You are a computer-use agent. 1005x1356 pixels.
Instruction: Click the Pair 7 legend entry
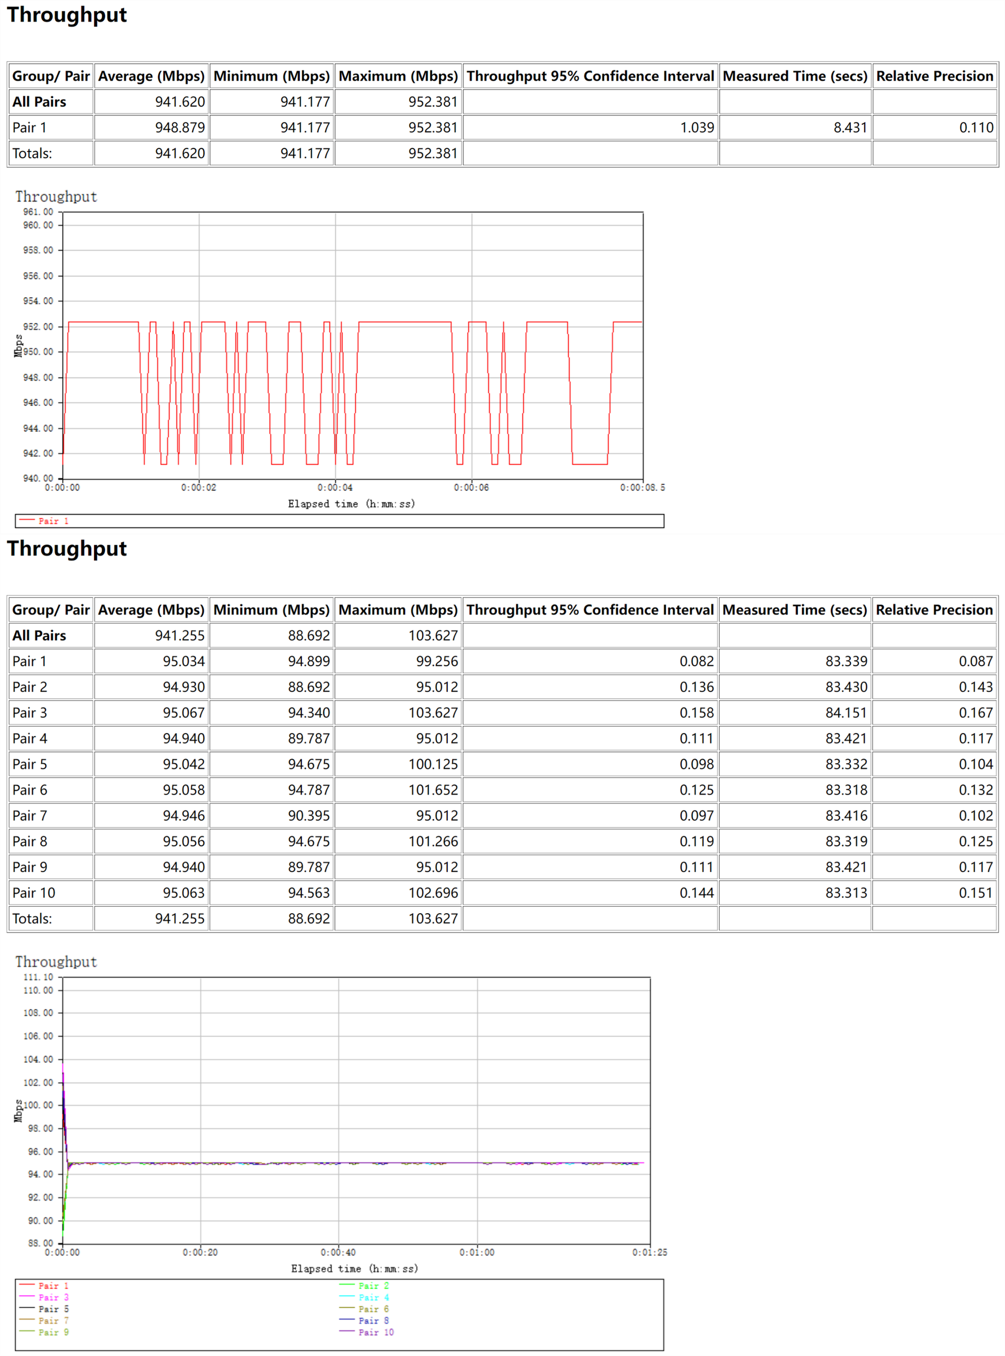coord(53,1320)
